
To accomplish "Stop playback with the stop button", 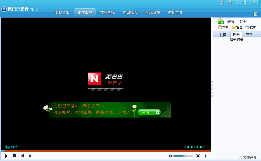I will pyautogui.click(x=15, y=156).
